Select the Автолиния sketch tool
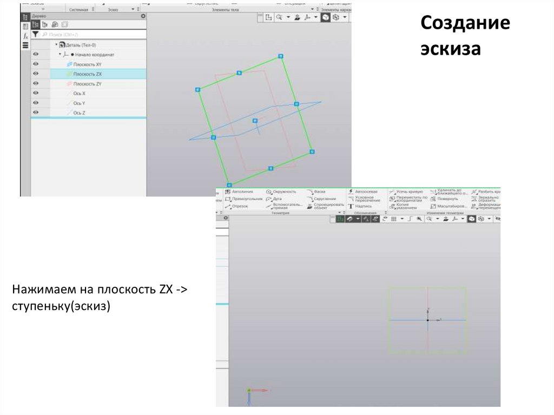This screenshot has width=554, height=415. 239,192
